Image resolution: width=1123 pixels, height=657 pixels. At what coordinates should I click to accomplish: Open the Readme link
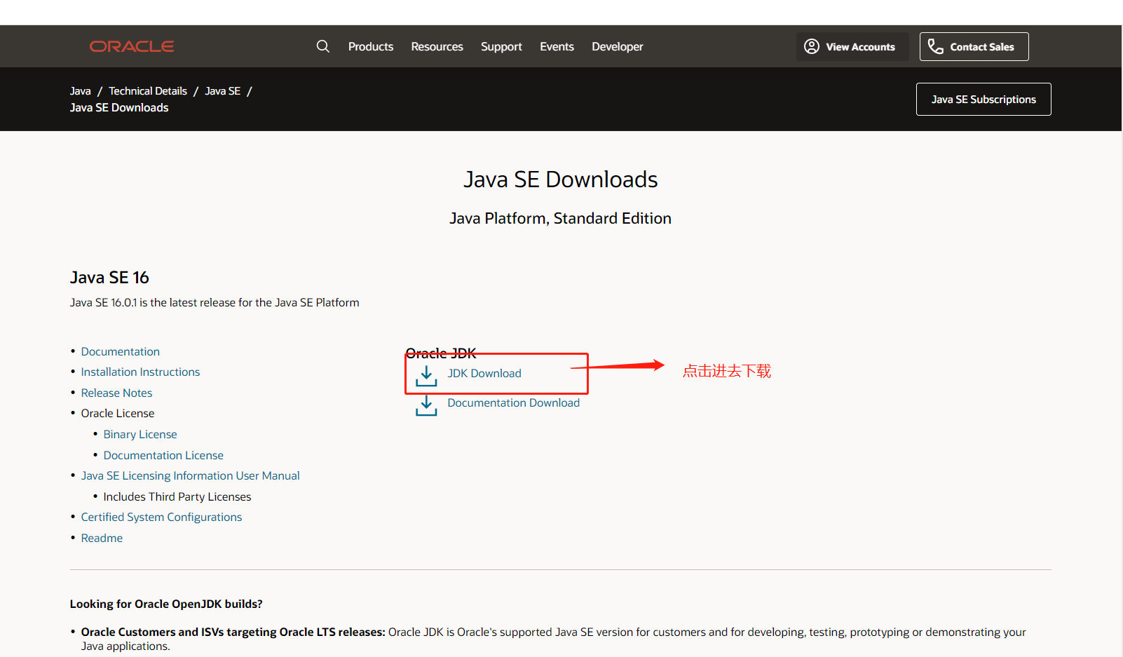pos(102,538)
